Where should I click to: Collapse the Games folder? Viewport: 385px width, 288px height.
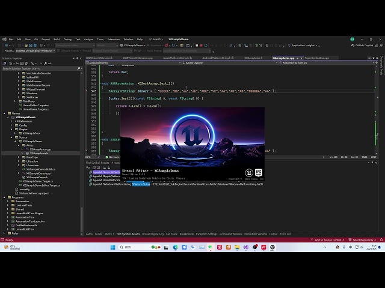click(x=4, y=113)
